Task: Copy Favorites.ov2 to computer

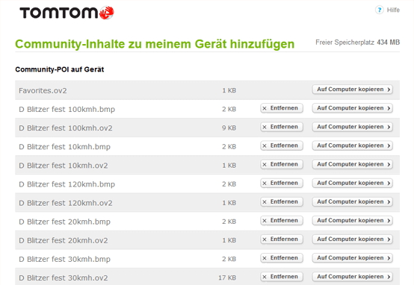Action: click(353, 90)
